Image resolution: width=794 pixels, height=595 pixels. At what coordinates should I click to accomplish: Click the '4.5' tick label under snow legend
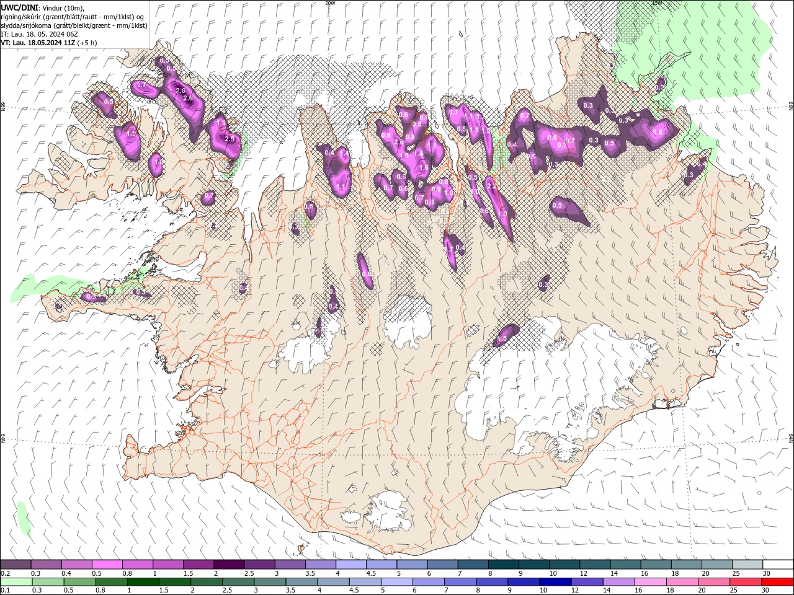click(x=372, y=573)
